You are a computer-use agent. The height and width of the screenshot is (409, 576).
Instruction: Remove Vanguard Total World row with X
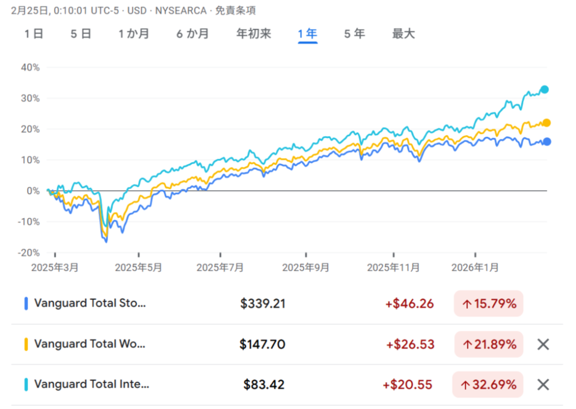pyautogui.click(x=543, y=344)
